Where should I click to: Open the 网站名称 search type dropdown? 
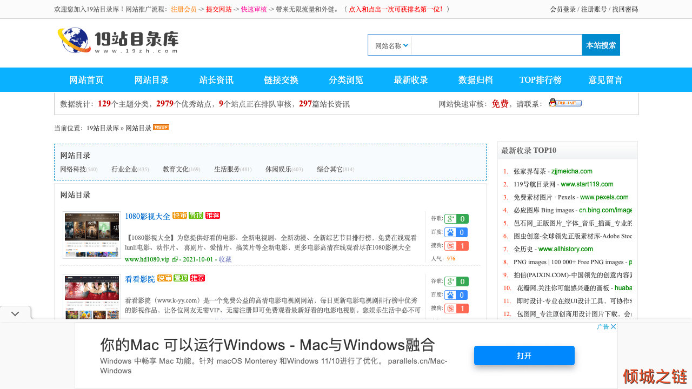pyautogui.click(x=392, y=46)
